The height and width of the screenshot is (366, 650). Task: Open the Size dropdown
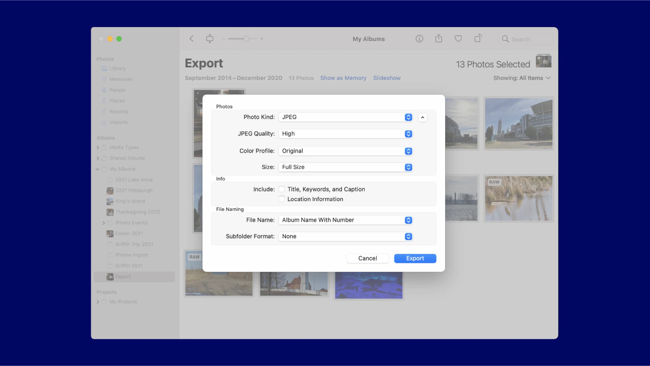pos(345,167)
